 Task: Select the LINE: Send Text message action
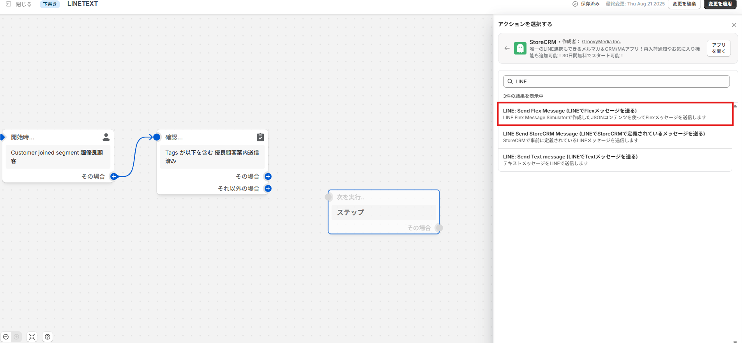click(615, 160)
